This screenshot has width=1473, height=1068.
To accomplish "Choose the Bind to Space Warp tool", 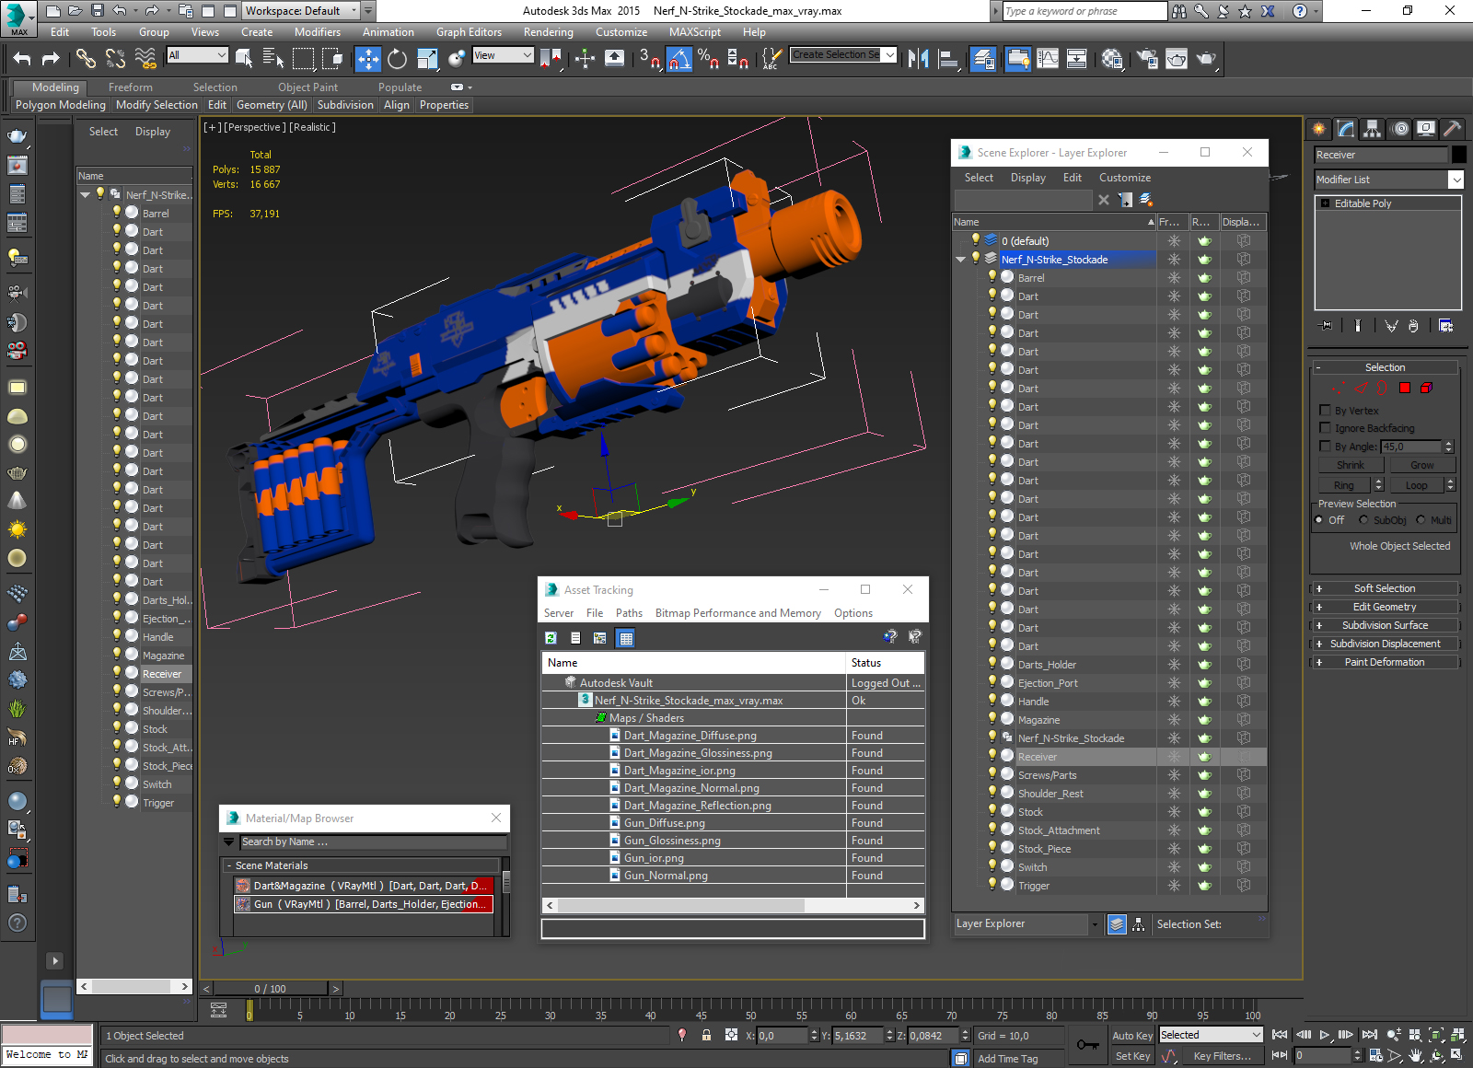I will (x=145, y=59).
